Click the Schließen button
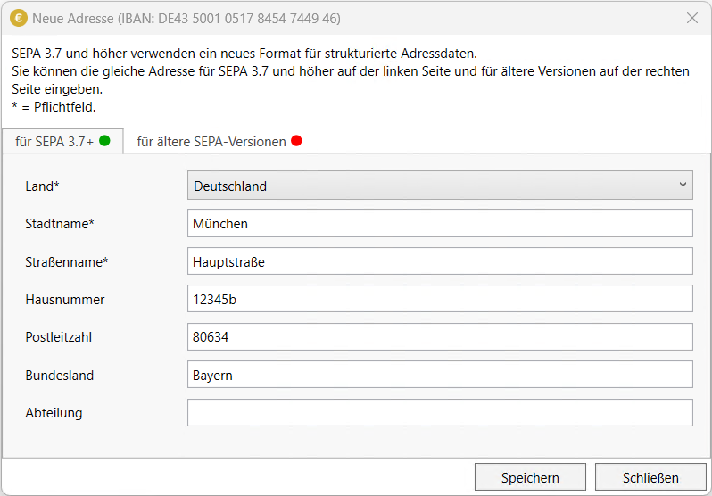Image resolution: width=712 pixels, height=496 pixels. pyautogui.click(x=650, y=477)
